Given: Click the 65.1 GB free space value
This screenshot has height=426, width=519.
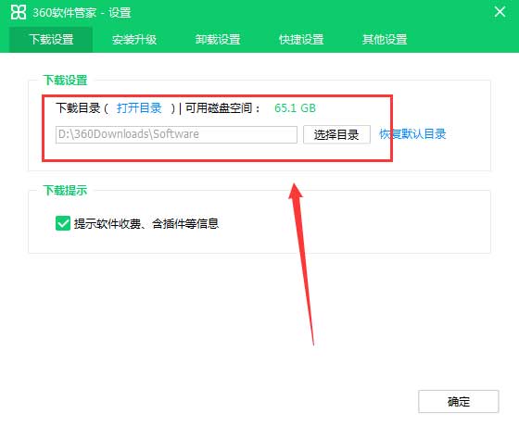Looking at the screenshot, I should pos(296,108).
